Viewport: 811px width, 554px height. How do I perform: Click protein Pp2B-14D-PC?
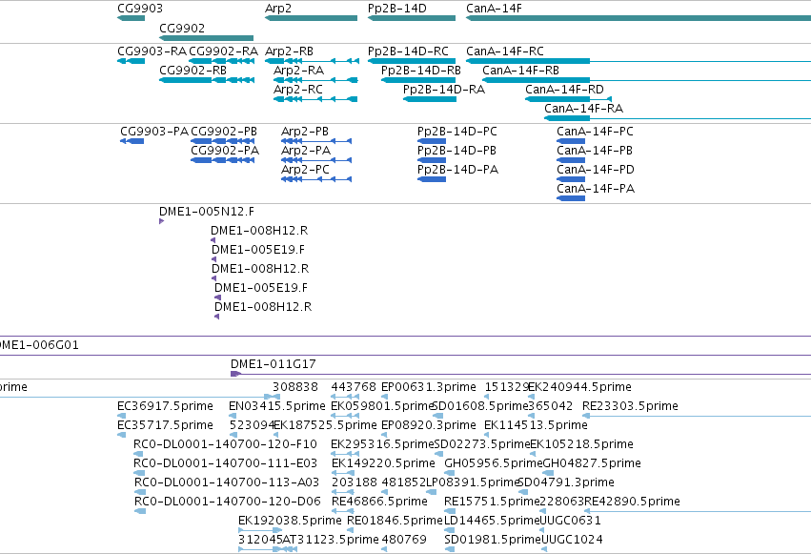(432, 141)
